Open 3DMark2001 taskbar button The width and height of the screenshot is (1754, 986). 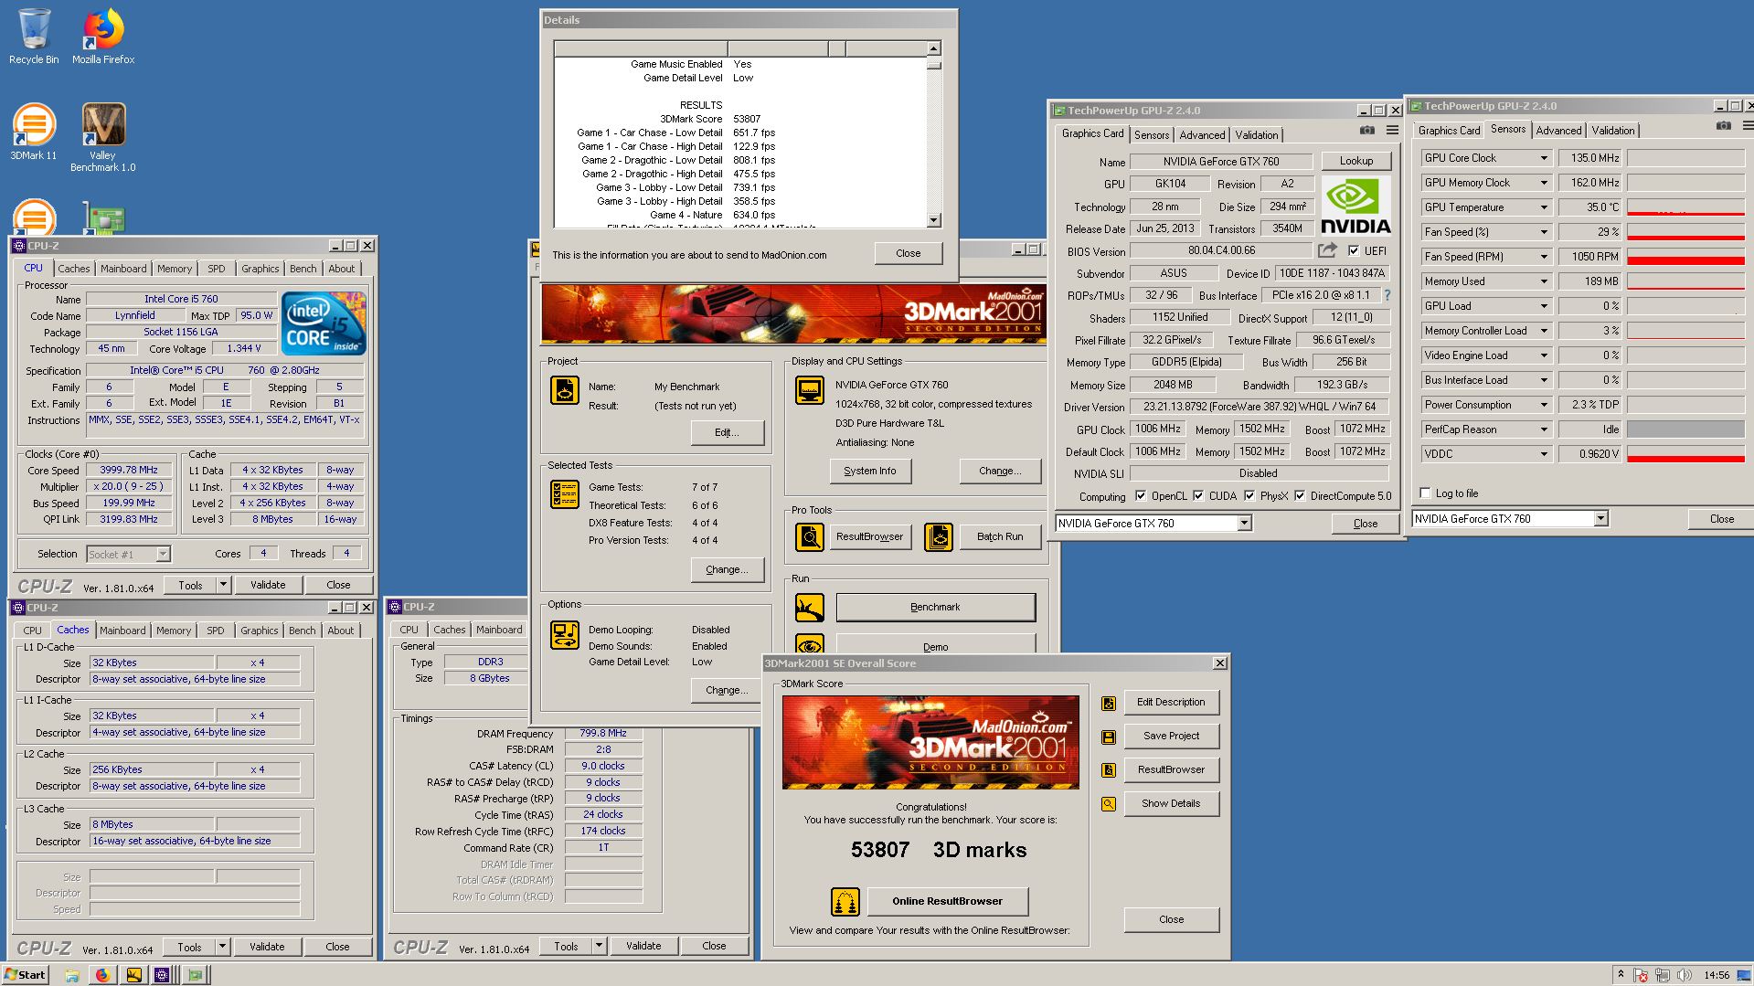click(133, 975)
